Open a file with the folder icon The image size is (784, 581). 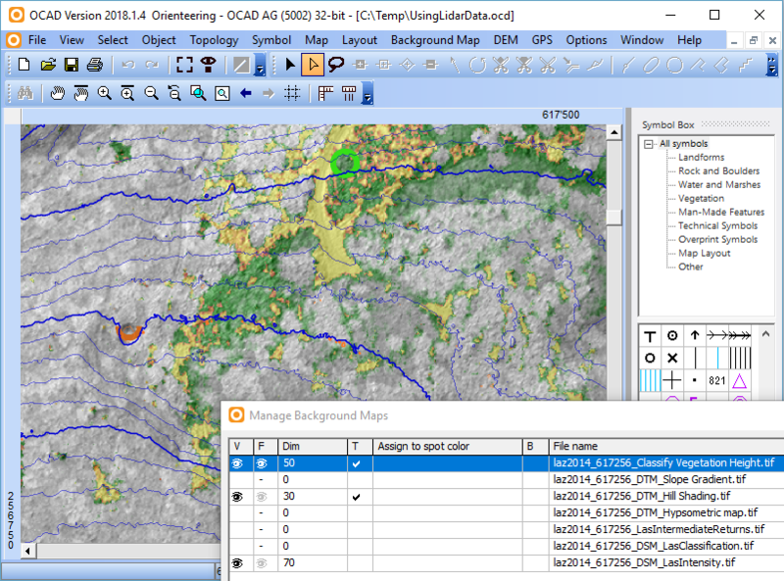click(48, 65)
